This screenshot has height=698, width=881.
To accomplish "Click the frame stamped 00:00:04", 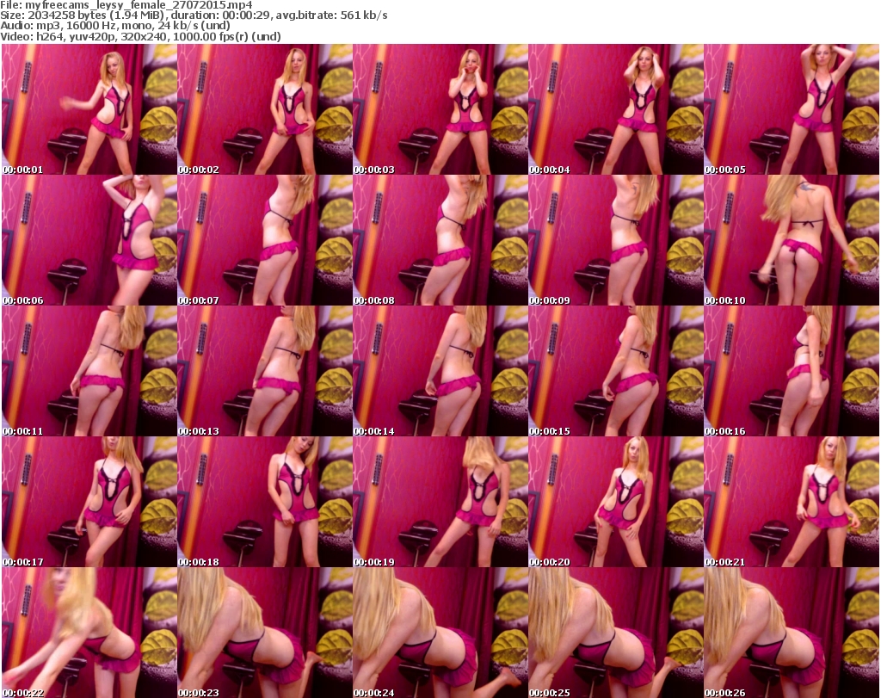I will coord(616,109).
